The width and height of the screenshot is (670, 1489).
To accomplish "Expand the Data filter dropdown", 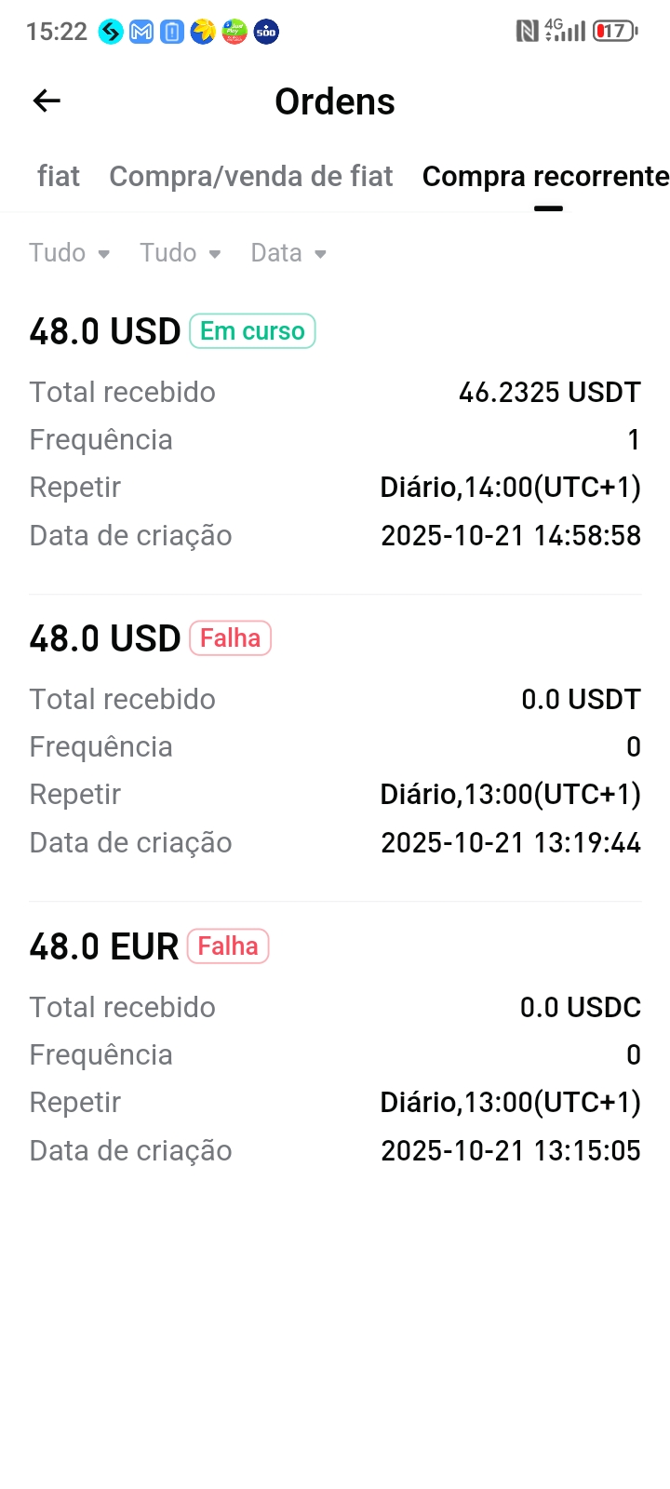I will point(288,253).
